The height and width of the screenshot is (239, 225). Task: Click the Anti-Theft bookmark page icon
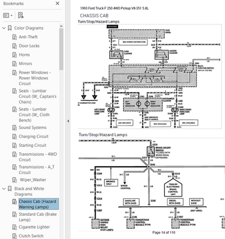[14, 37]
